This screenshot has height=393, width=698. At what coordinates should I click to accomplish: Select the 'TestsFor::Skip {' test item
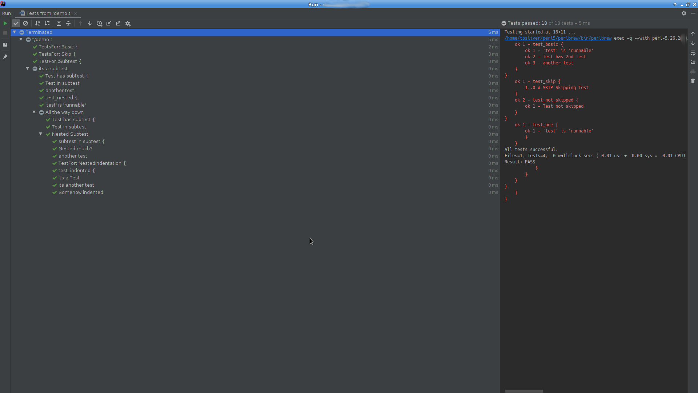pyautogui.click(x=57, y=54)
